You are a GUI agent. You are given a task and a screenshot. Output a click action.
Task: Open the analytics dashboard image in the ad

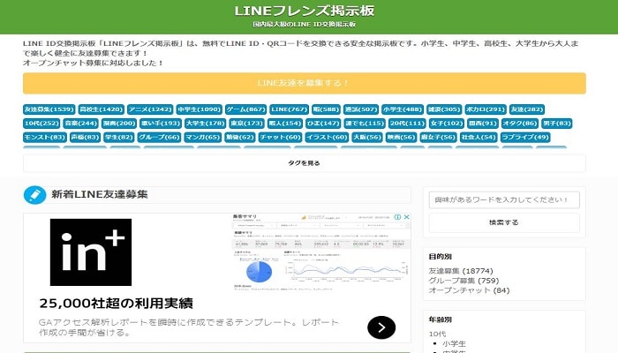point(320,252)
